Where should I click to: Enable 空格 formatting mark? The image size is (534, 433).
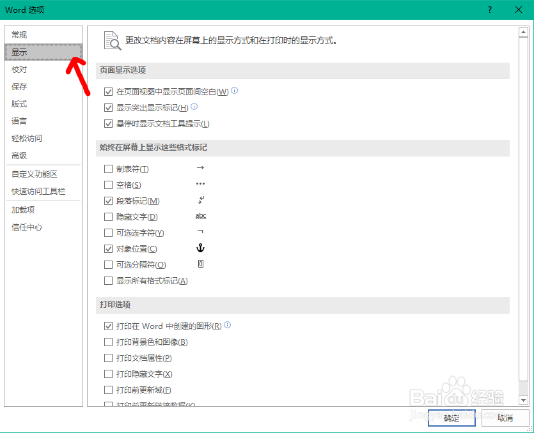click(x=108, y=185)
